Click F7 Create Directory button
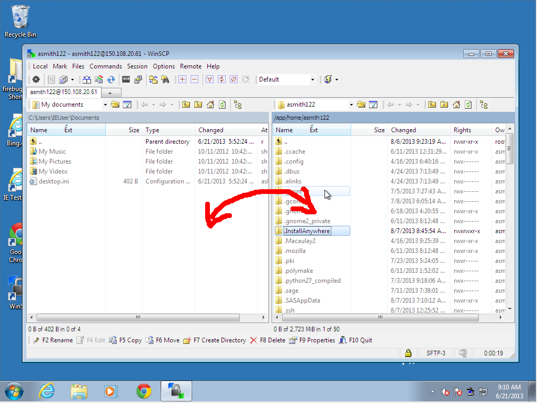 tap(215, 340)
